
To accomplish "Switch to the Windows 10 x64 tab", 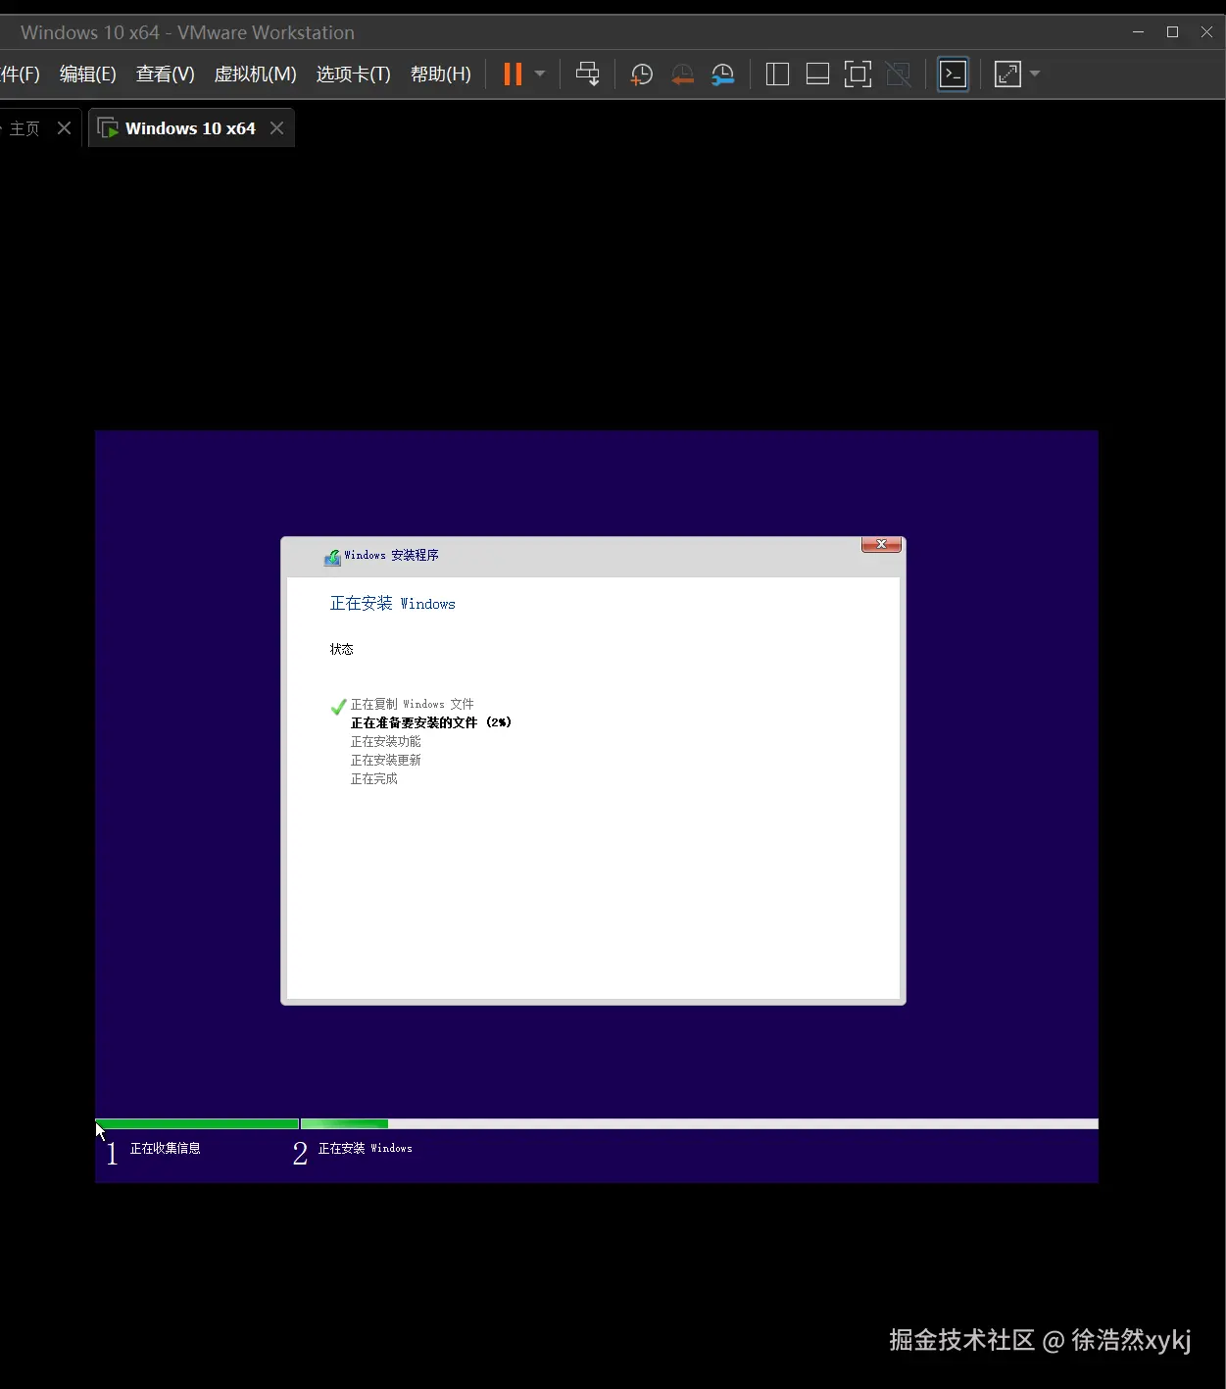I will pos(190,128).
